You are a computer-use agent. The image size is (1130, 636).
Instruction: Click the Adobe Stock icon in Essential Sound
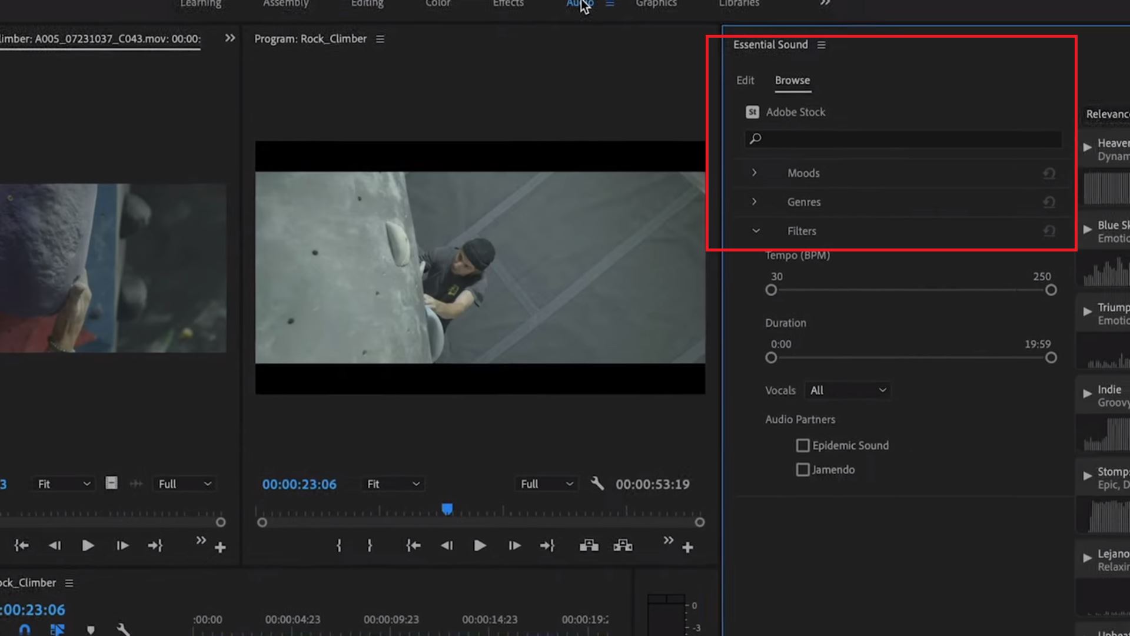pyautogui.click(x=753, y=112)
